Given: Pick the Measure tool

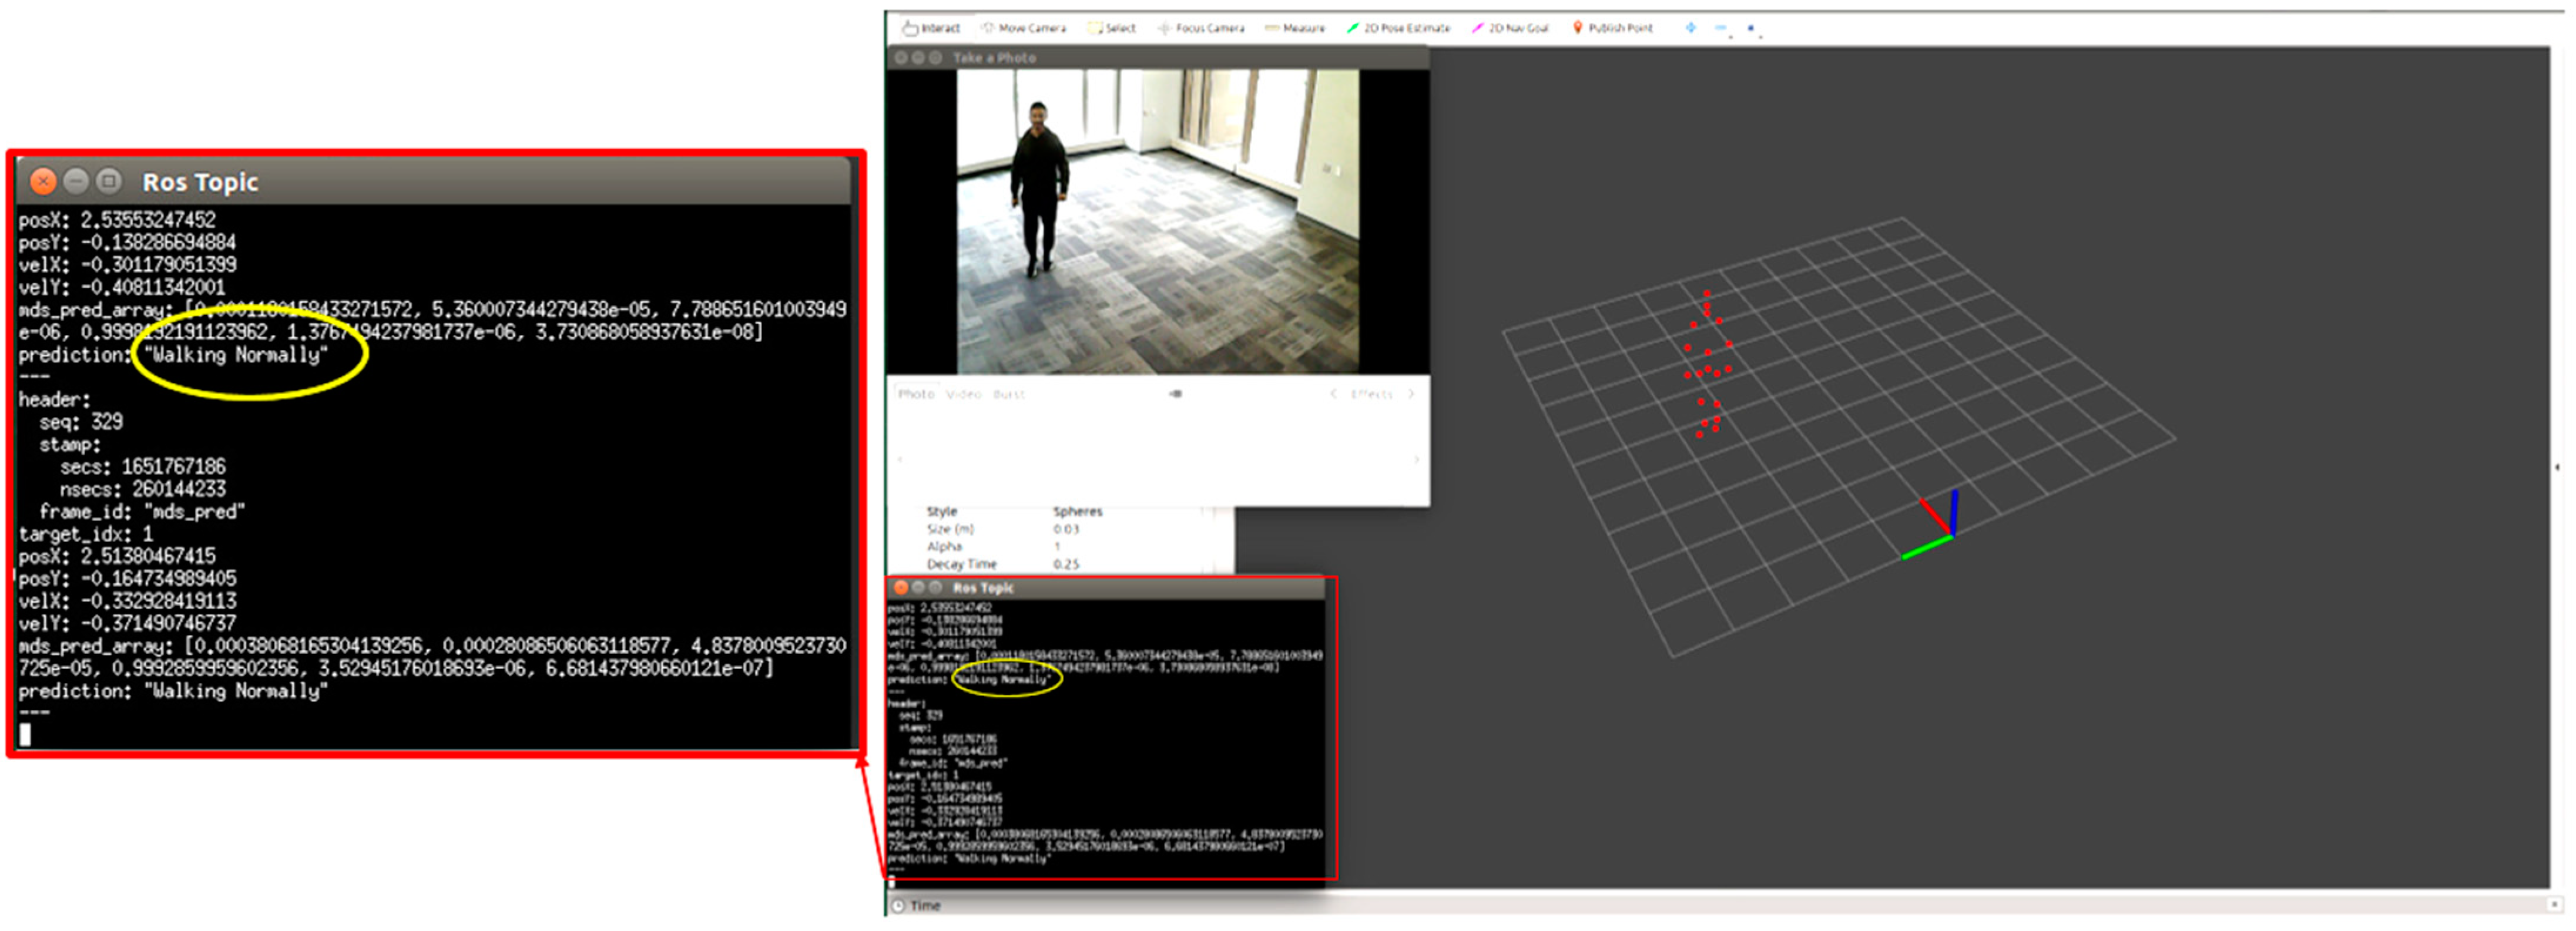Looking at the screenshot, I should pyautogui.click(x=1295, y=28).
